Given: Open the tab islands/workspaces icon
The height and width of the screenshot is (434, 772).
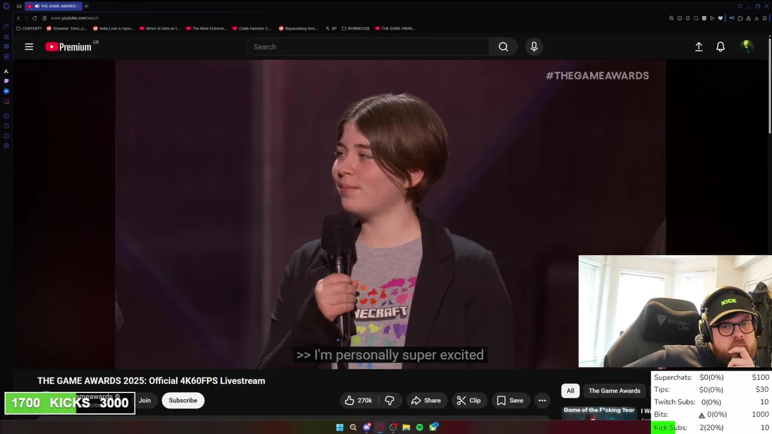Looking at the screenshot, I should coord(19,6).
